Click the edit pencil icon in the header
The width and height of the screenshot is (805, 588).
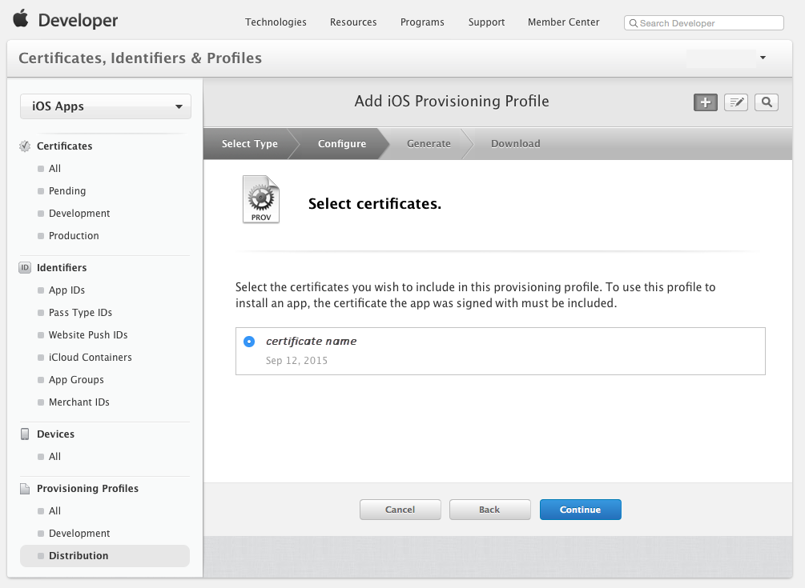[x=735, y=102]
